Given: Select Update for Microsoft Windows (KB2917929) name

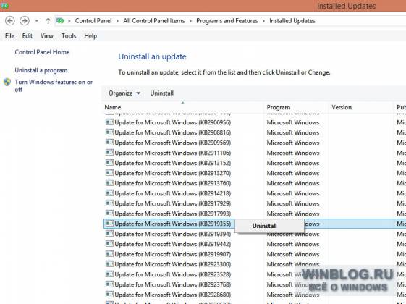Looking at the screenshot, I should pos(173,203).
